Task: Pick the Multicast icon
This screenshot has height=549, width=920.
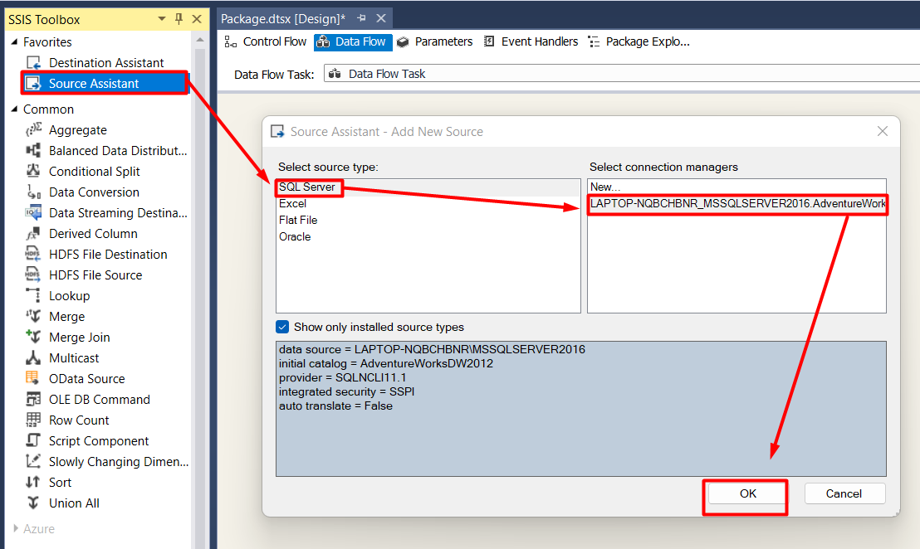Action: pos(33,358)
